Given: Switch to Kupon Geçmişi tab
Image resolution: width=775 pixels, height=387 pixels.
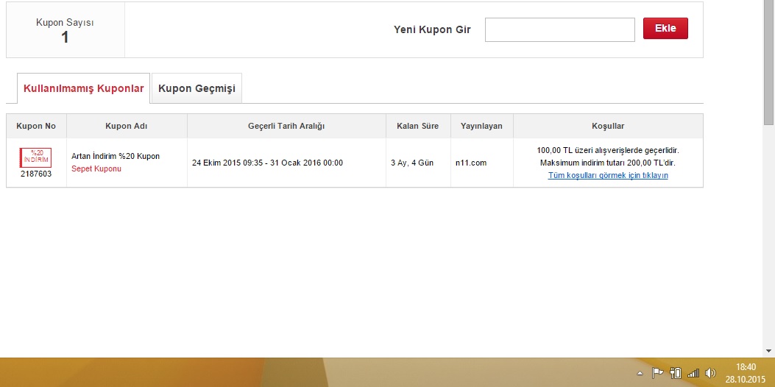Looking at the screenshot, I should [197, 88].
